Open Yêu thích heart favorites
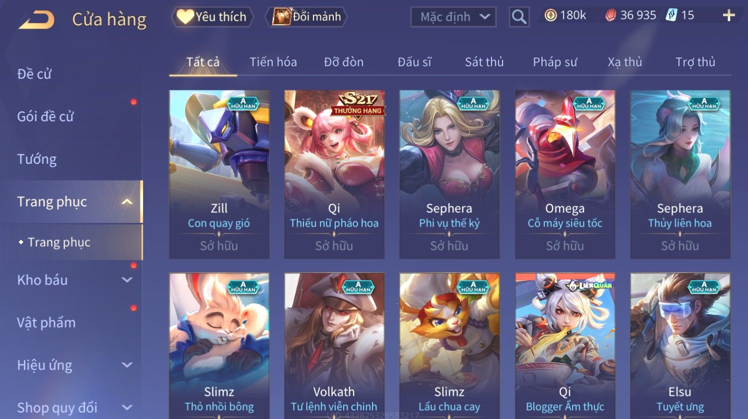Screen dimensions: 748x419 tap(213, 17)
